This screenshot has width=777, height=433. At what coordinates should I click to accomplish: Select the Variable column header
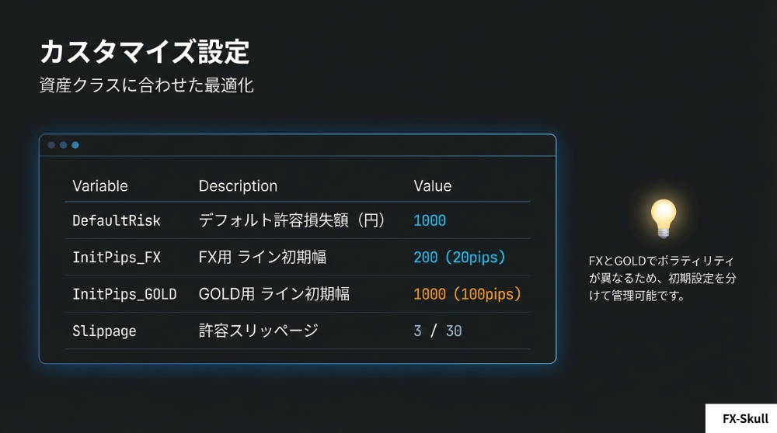[100, 186]
